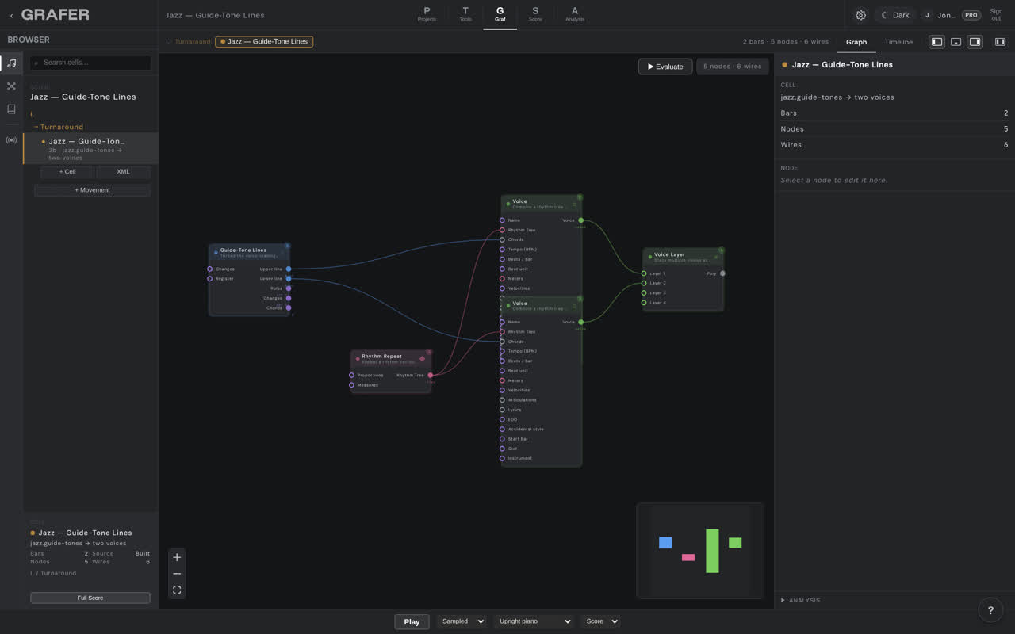Toggle the right inspector panel layout
1015x634 pixels.
(x=975, y=42)
